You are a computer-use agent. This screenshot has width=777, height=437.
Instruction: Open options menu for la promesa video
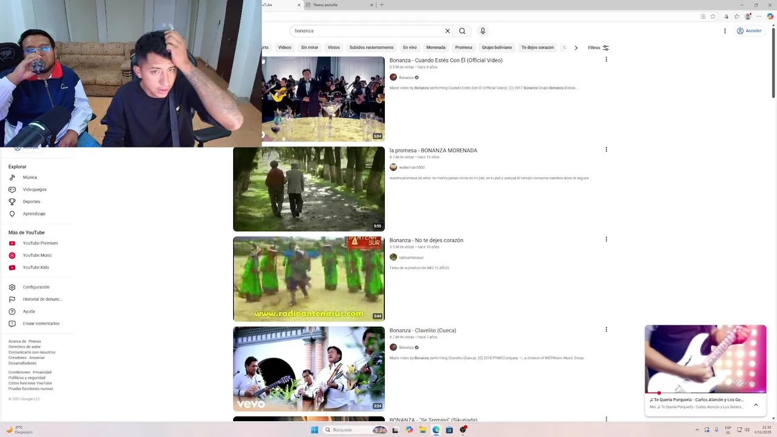(x=606, y=149)
